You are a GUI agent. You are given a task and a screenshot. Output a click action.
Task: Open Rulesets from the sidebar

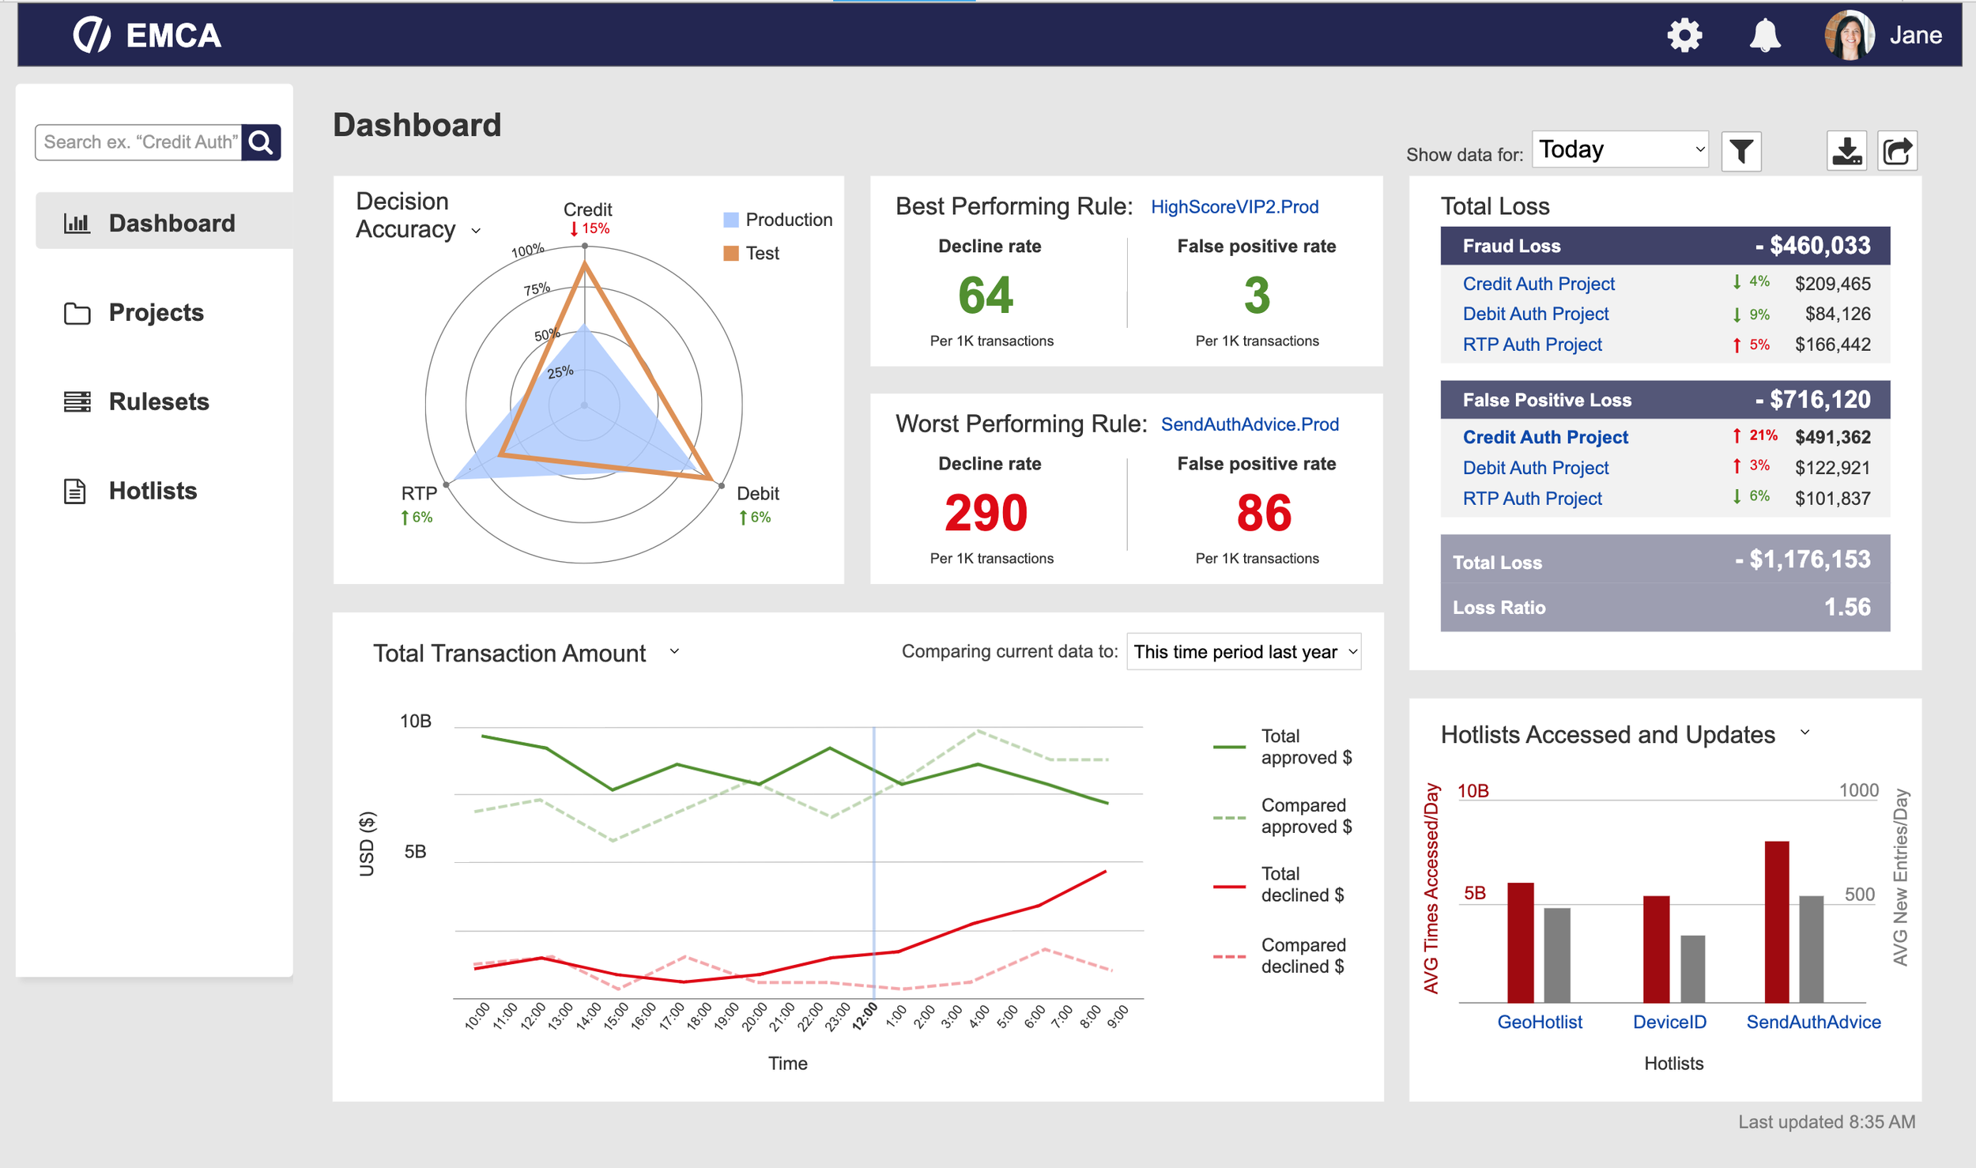(159, 402)
